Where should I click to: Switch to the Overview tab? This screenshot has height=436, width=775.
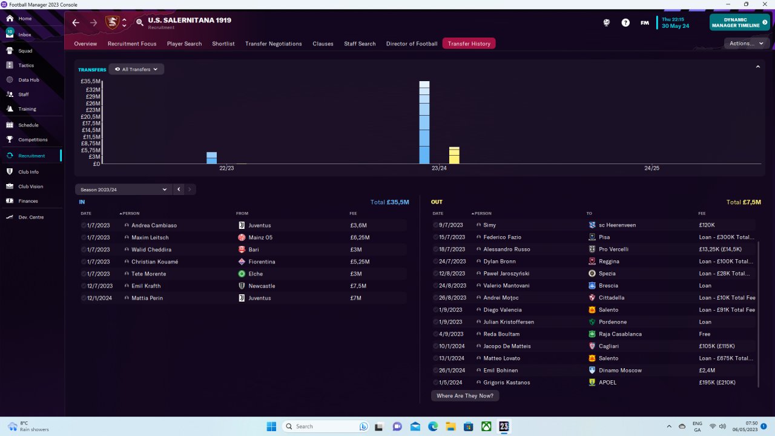pos(85,44)
